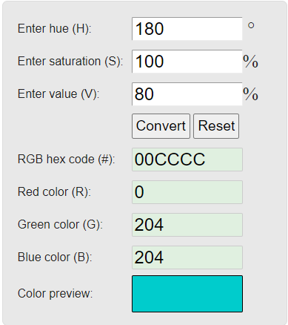Viewport: 288px width, 325px height.
Task: Click the 'Red color (R):' label
Action: point(54,192)
